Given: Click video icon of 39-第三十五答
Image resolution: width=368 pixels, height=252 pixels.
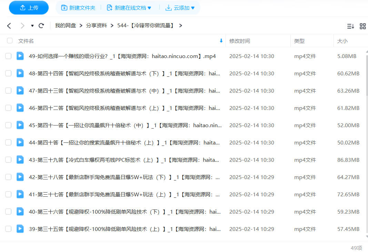Looking at the screenshot, I should [x=20, y=229].
